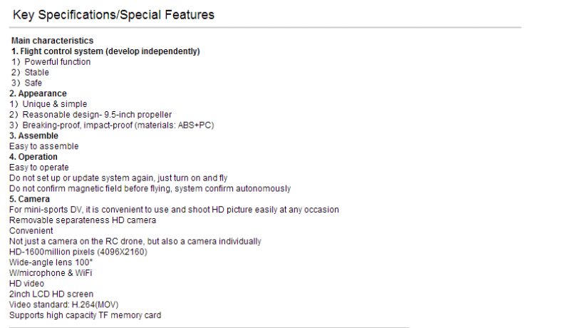Click the 9.5-inch propeller design line
The image size is (570, 328).
[90, 115]
